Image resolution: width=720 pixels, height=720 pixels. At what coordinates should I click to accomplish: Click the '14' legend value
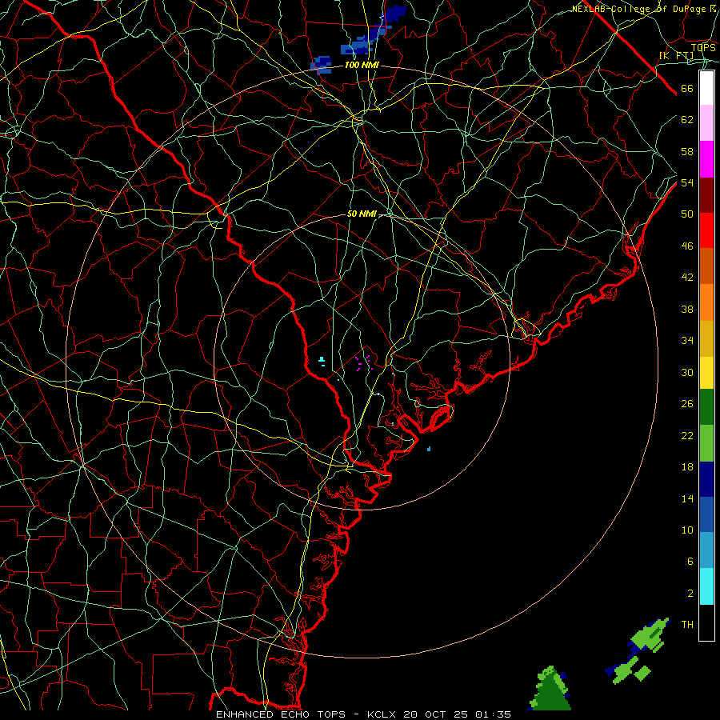[x=687, y=499]
